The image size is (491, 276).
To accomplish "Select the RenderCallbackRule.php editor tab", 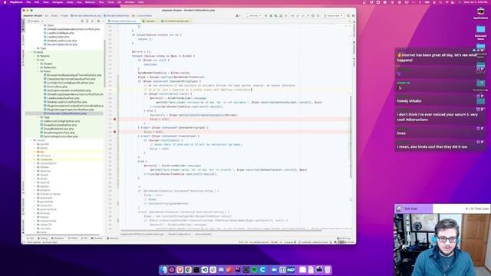I will tap(123, 21).
